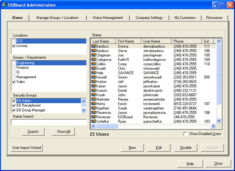Uncheck the EB Group Manager checkbox

14,110
